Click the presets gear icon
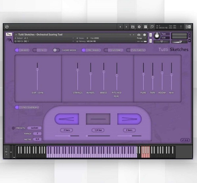This screenshot has height=183, width=197. click(x=13, y=128)
